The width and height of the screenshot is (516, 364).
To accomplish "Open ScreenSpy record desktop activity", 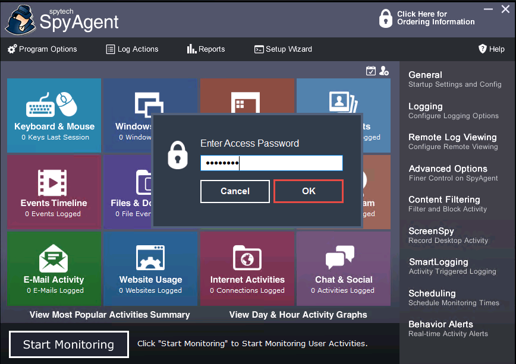I will pos(448,235).
